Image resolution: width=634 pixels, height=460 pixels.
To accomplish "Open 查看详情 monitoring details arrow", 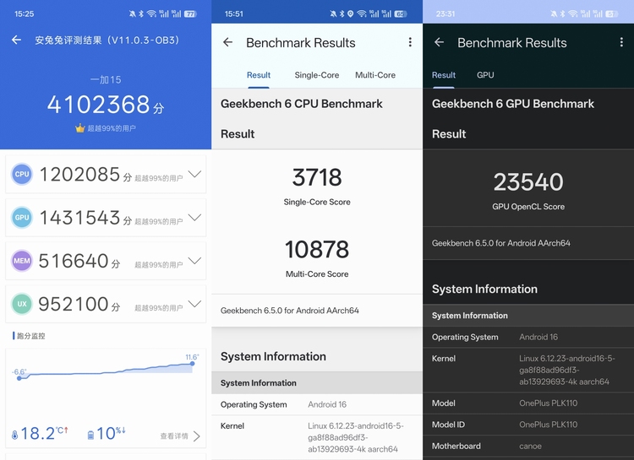I will (x=196, y=436).
